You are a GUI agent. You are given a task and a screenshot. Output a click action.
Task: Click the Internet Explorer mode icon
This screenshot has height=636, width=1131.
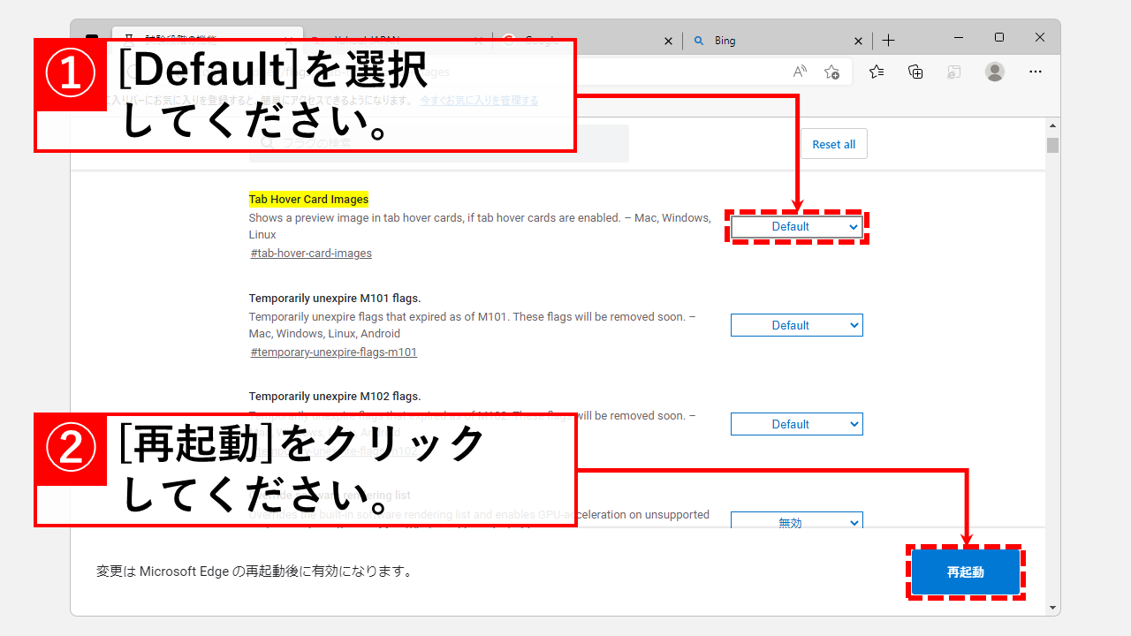tap(953, 72)
